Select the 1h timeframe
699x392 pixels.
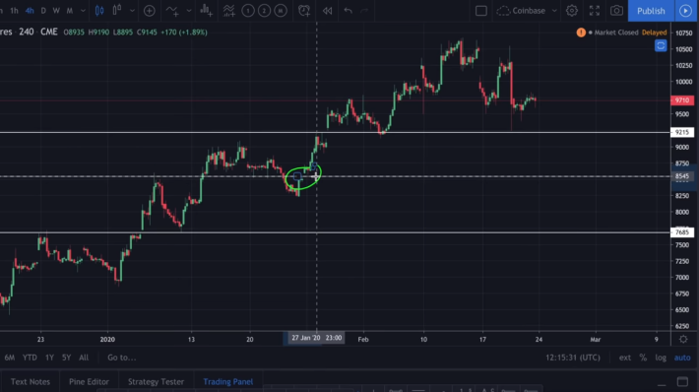tap(14, 11)
